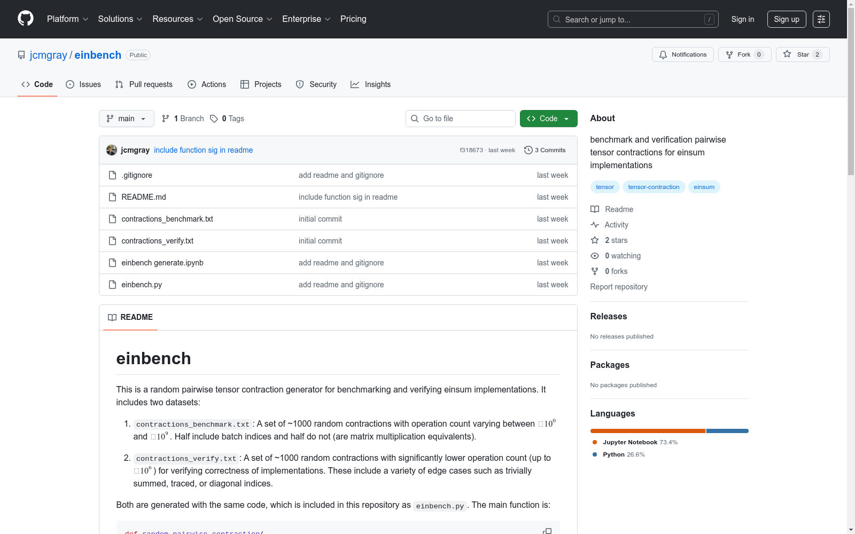Open the Security tab
Viewport: 855px width, 534px height.
pos(316,84)
